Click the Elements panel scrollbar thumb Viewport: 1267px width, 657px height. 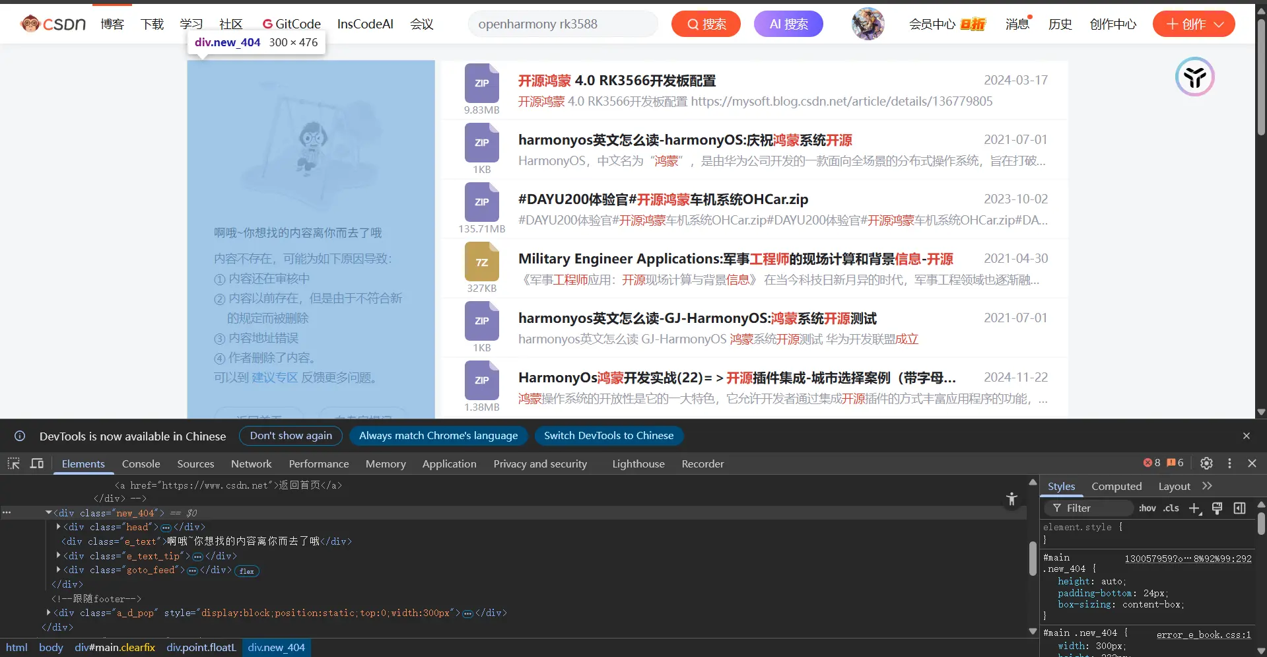[1033, 558]
